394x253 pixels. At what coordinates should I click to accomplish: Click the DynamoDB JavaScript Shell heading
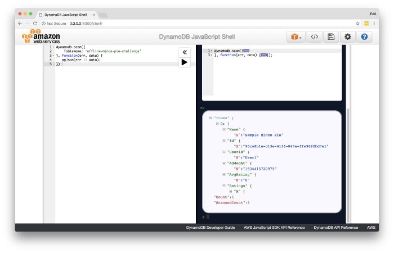[x=197, y=37]
